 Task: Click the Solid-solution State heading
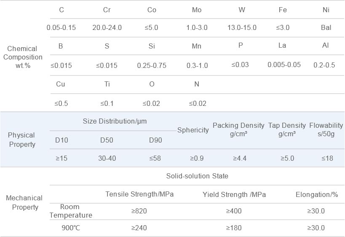(197, 176)
